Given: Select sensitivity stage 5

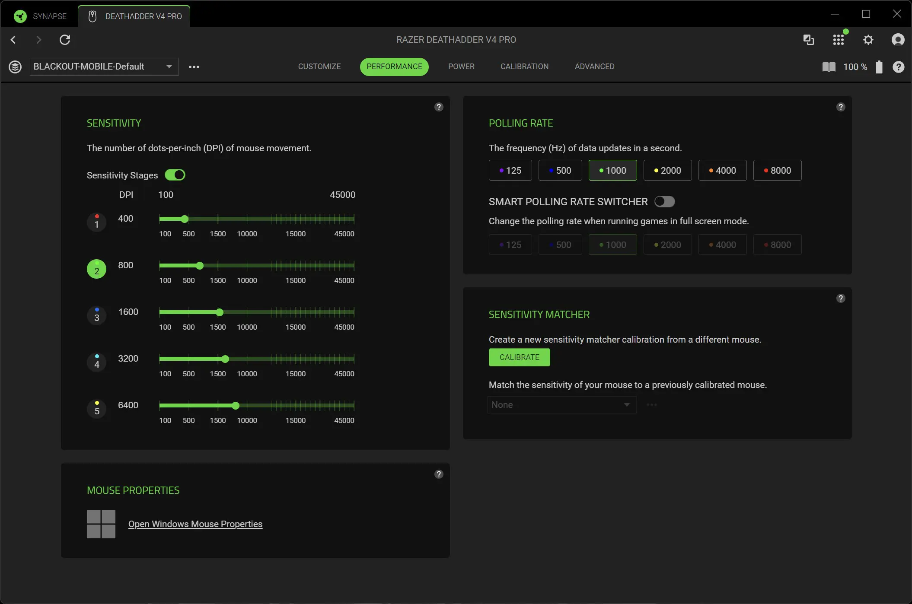Looking at the screenshot, I should [x=97, y=409].
